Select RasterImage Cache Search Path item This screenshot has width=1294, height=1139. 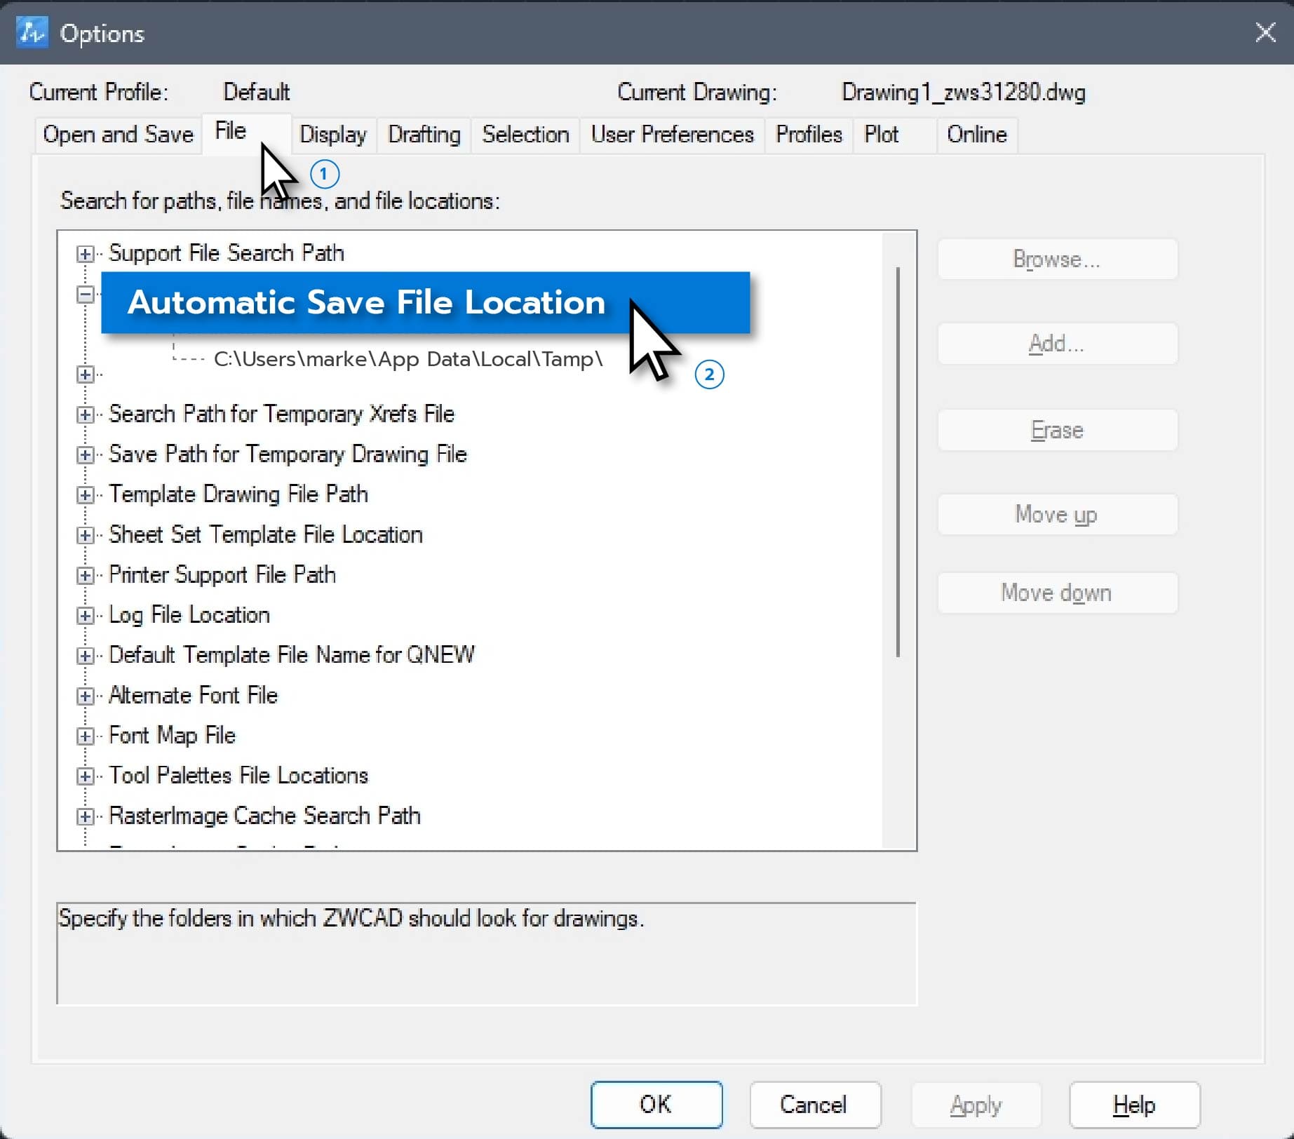point(264,815)
